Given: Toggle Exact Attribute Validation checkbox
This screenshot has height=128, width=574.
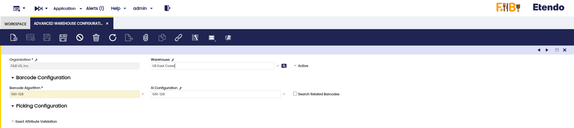Looking at the screenshot, I should [x=13, y=121].
